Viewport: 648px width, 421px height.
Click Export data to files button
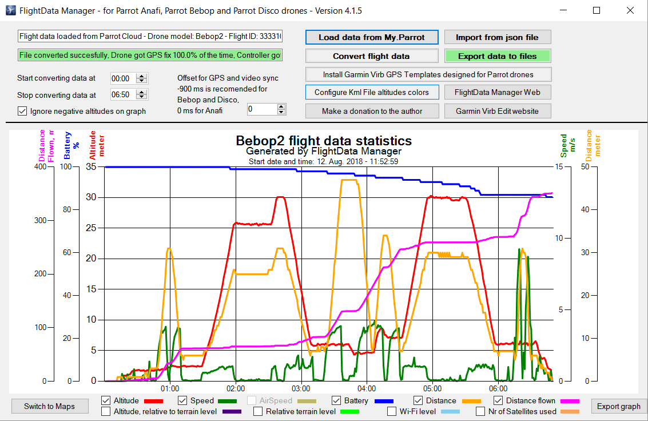pyautogui.click(x=498, y=56)
